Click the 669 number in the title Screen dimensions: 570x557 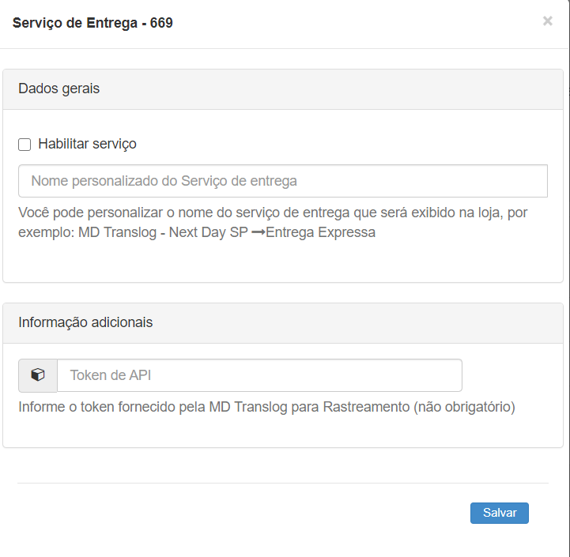coord(161,23)
